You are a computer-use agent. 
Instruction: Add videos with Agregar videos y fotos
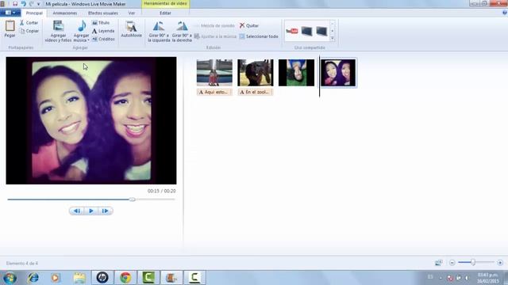[x=58, y=32]
